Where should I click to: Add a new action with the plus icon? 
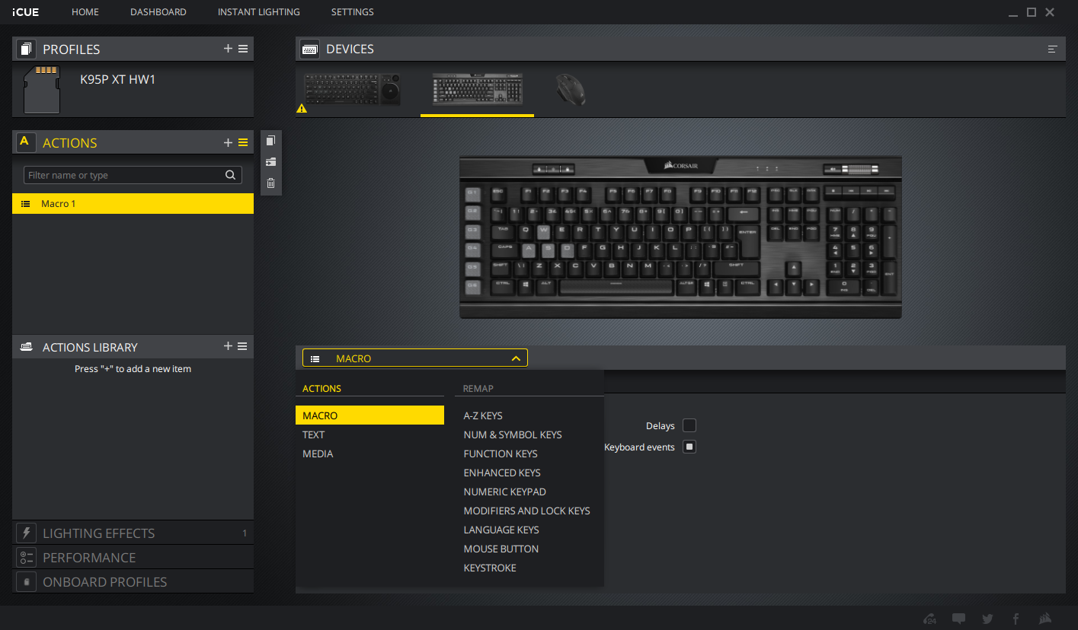coord(228,142)
